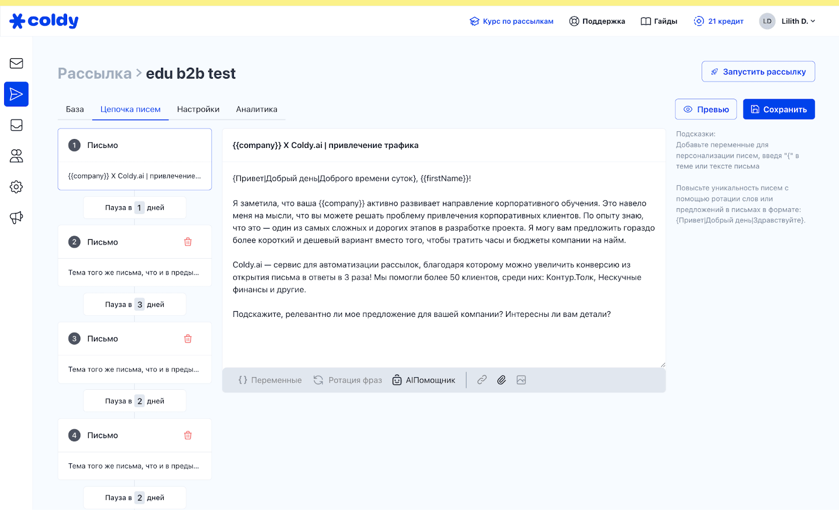Delete letter 4 with trash icon
This screenshot has width=839, height=510.
coord(188,435)
